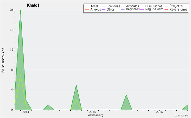The image size is (191, 118).
Task: Click the chart title Khalo1
Action: click(x=33, y=5)
